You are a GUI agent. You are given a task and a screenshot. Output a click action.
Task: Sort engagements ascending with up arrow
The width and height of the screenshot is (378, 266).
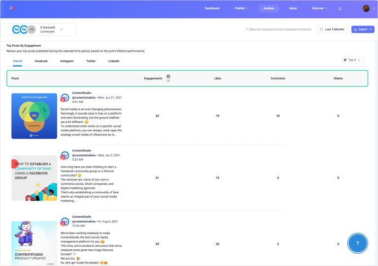pyautogui.click(x=168, y=76)
